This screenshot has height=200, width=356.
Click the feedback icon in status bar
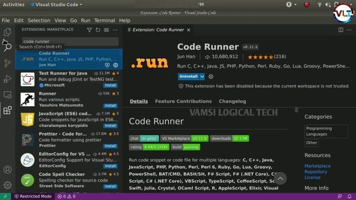click(x=340, y=196)
